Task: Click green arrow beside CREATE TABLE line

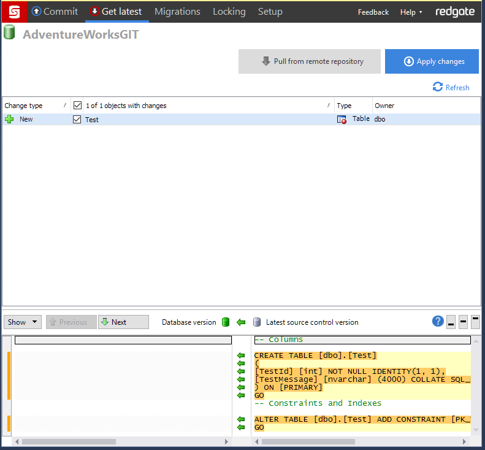Action: click(x=241, y=355)
